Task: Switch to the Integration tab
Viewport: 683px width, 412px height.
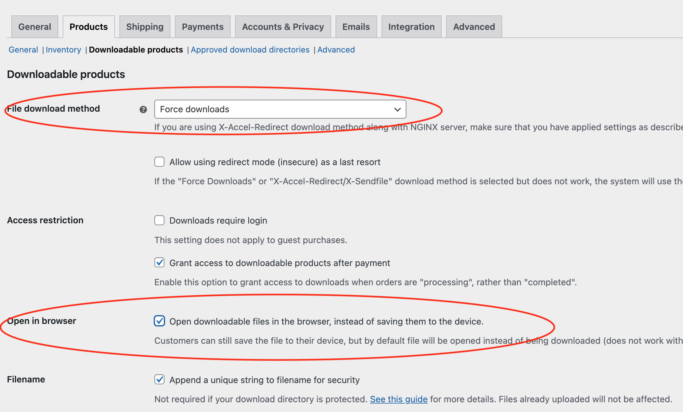Action: 411,27
